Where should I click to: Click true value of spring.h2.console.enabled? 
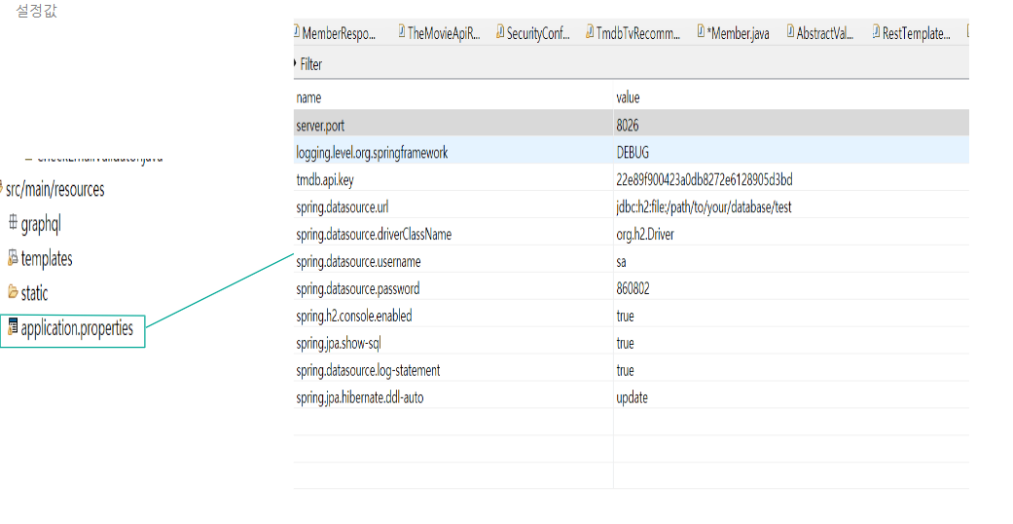625,316
